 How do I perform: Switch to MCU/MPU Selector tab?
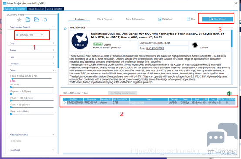(x=15, y=9)
